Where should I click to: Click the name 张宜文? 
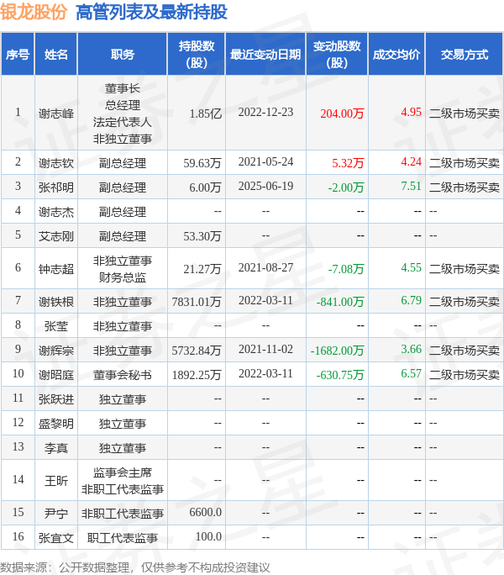(56, 538)
